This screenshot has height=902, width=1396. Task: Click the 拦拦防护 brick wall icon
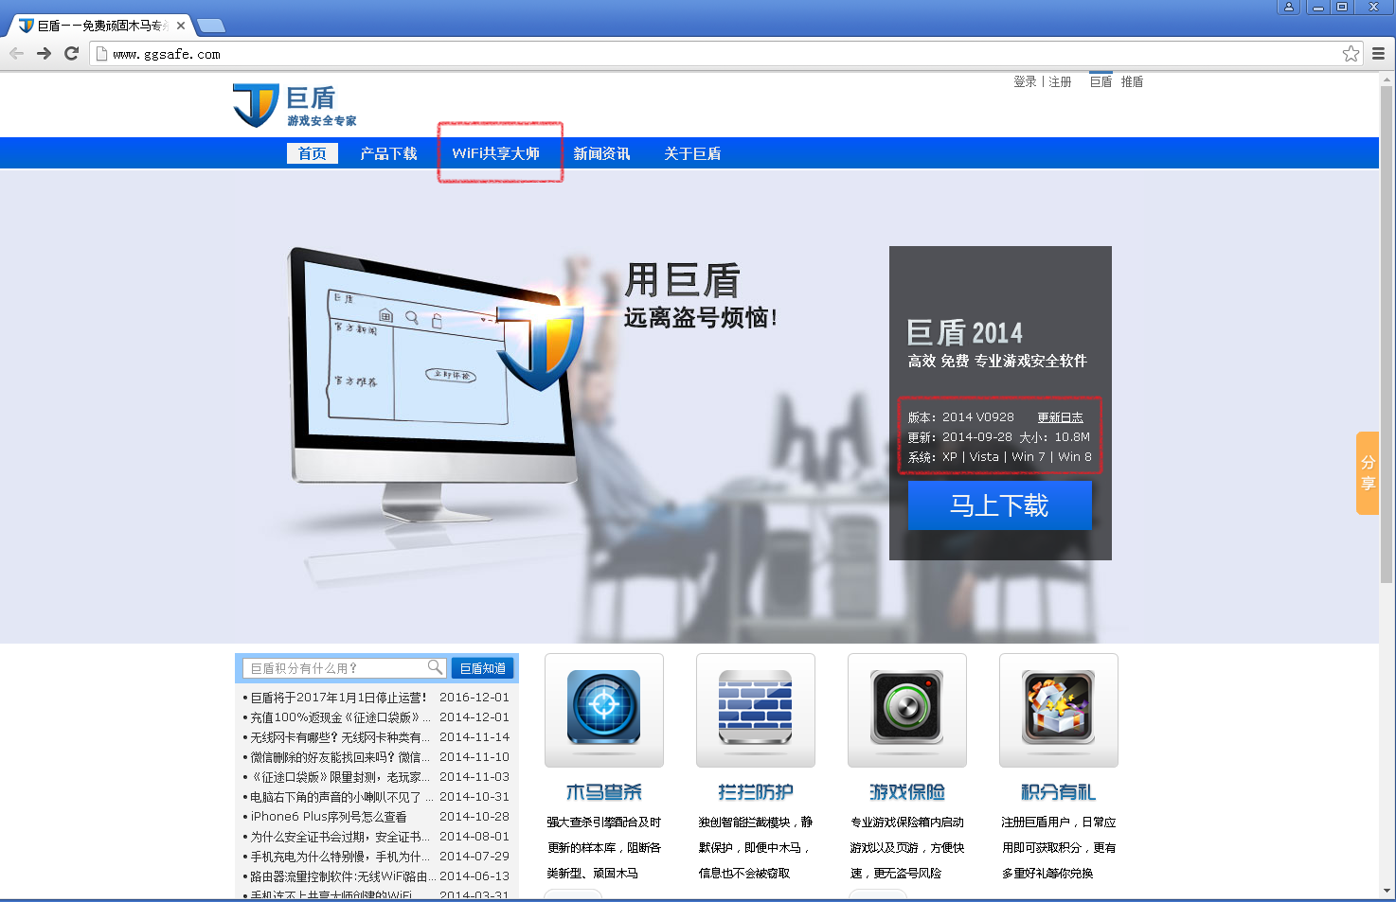click(755, 707)
